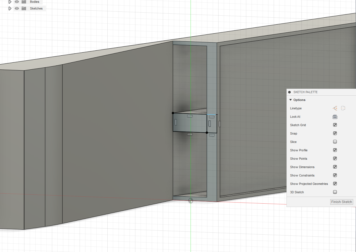Hide the Sketches folder visibility

click(17, 8)
